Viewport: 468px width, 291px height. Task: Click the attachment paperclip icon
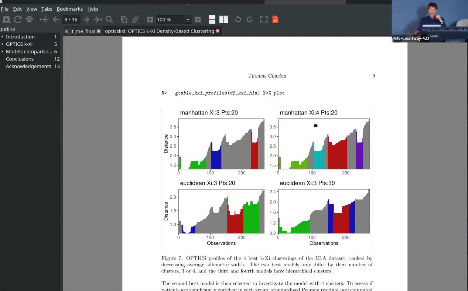(136, 20)
